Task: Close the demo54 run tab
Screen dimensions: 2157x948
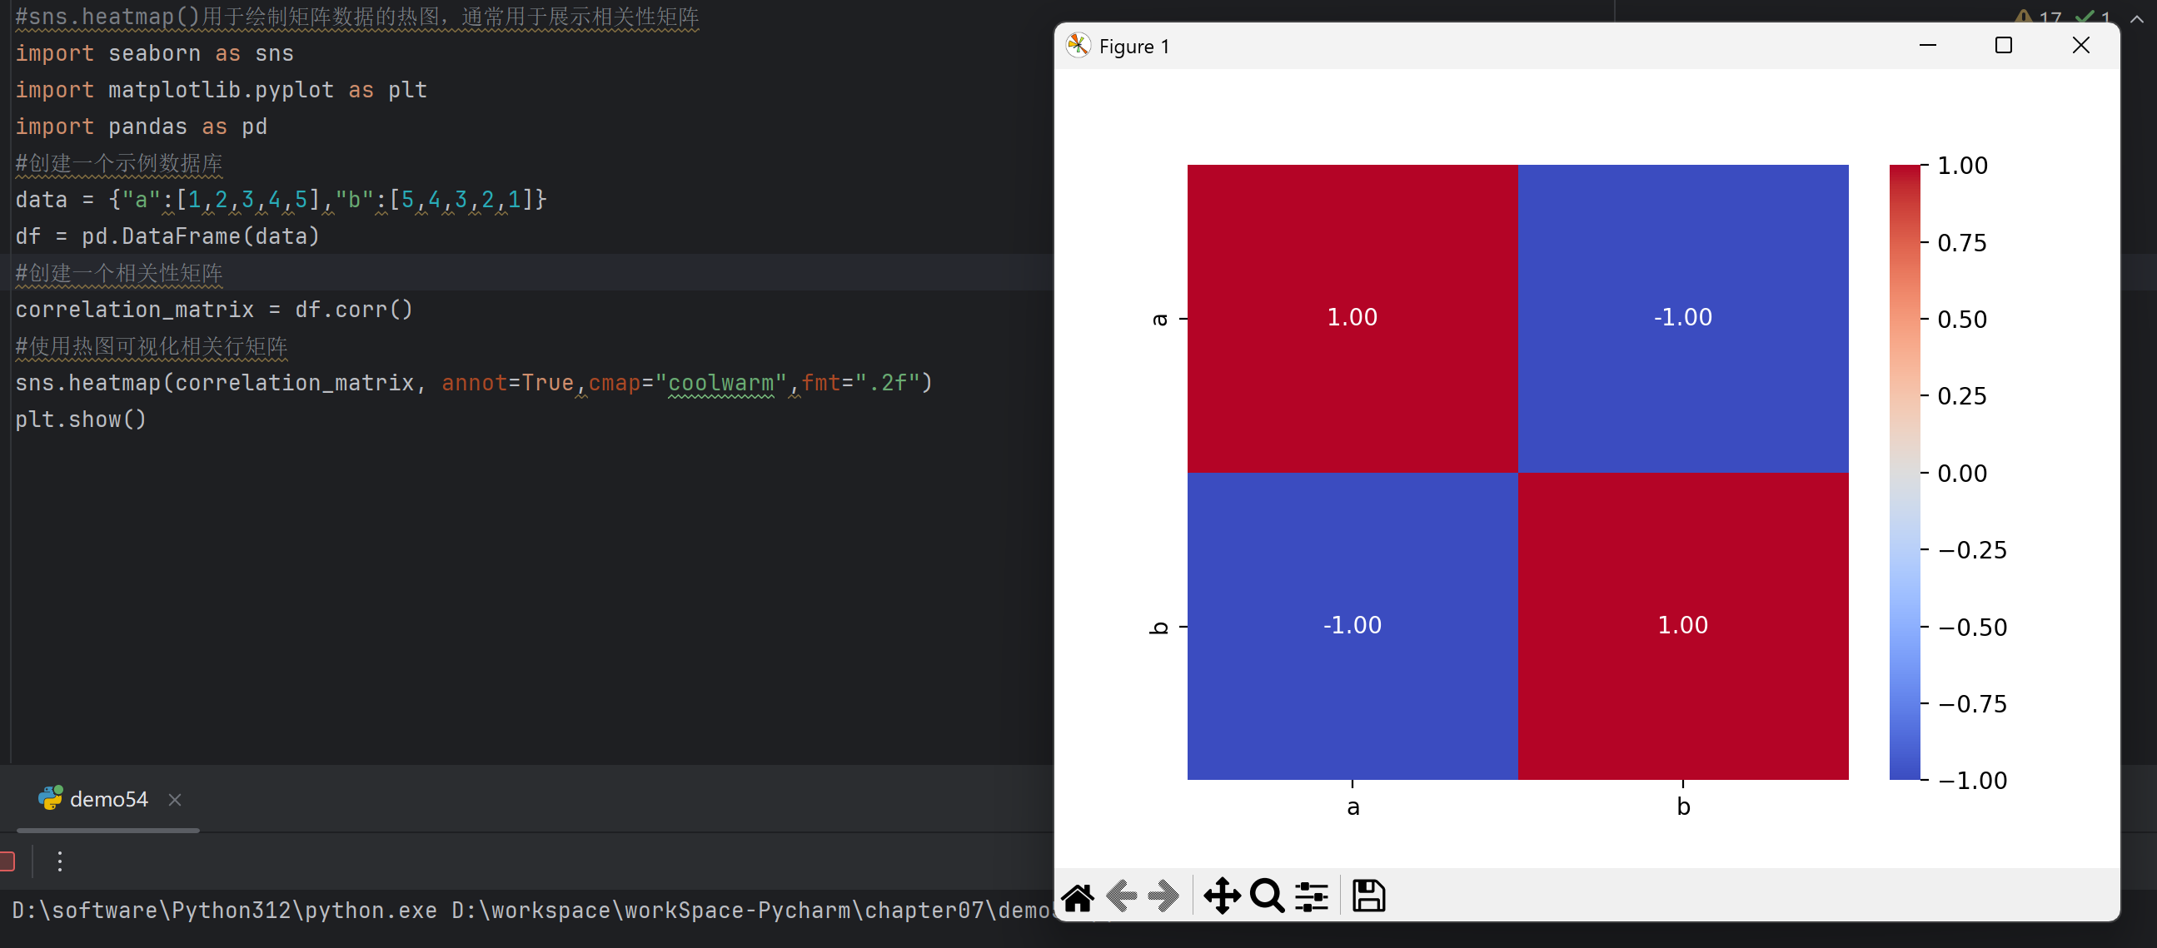Action: [175, 800]
